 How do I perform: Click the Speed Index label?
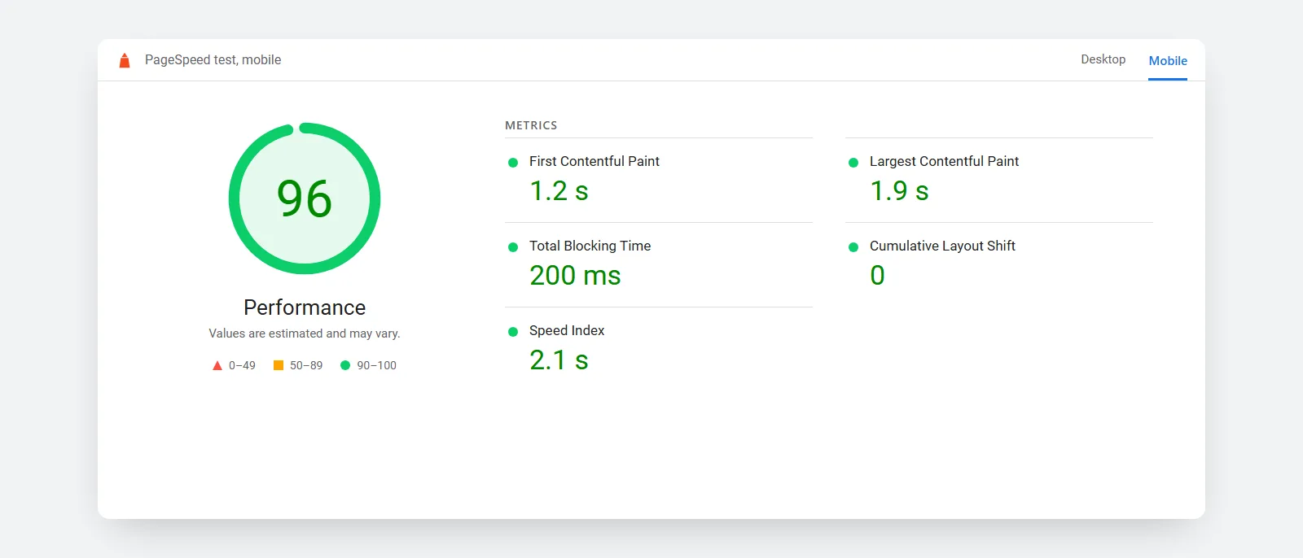click(x=567, y=330)
